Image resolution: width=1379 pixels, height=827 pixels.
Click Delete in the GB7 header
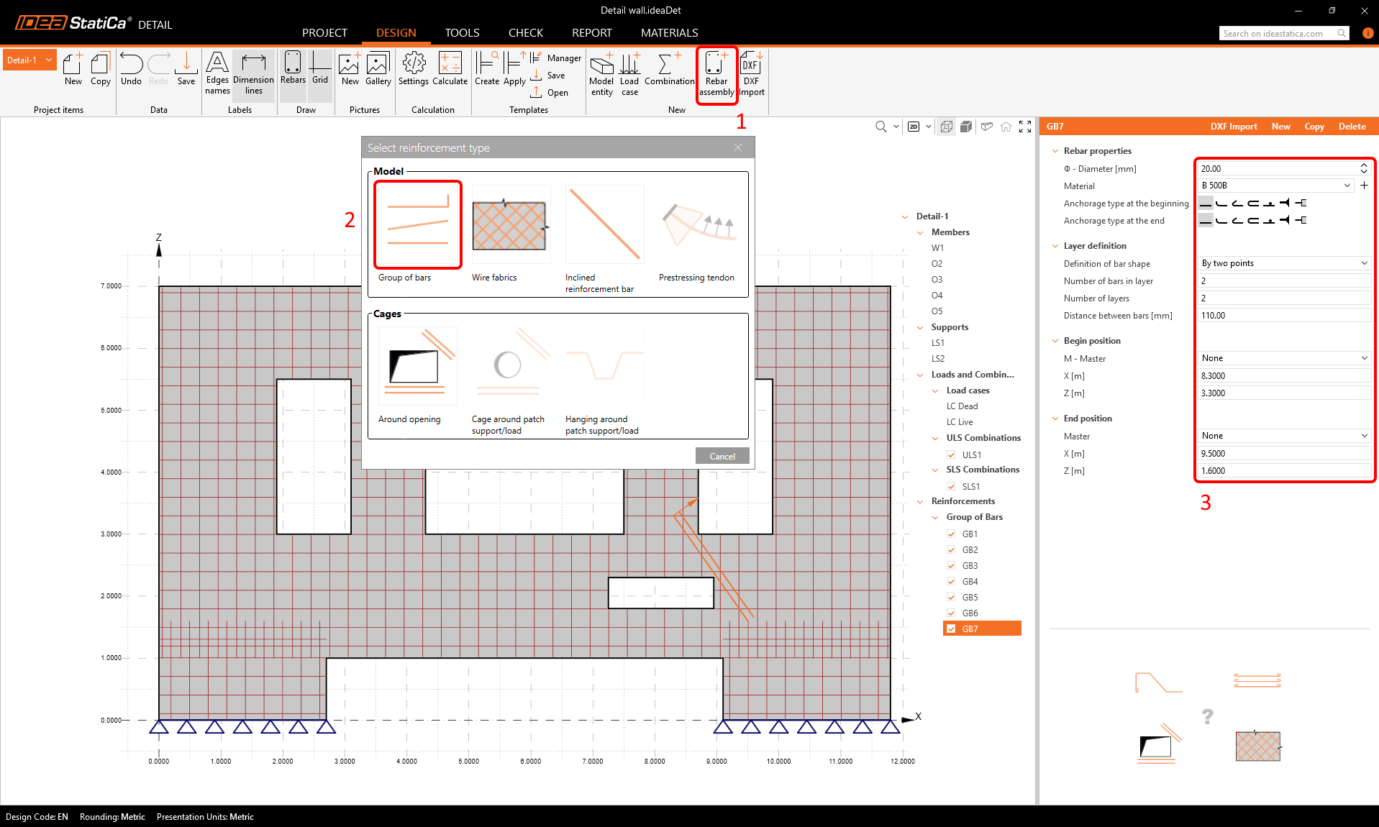tap(1352, 127)
